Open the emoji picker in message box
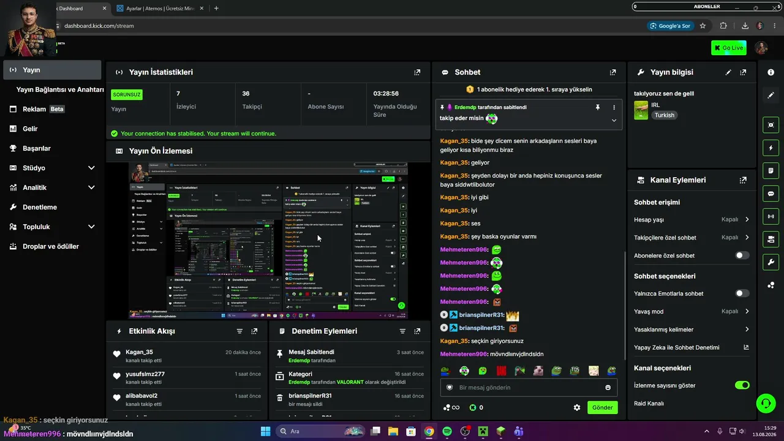Image resolution: width=784 pixels, height=441 pixels. click(608, 387)
